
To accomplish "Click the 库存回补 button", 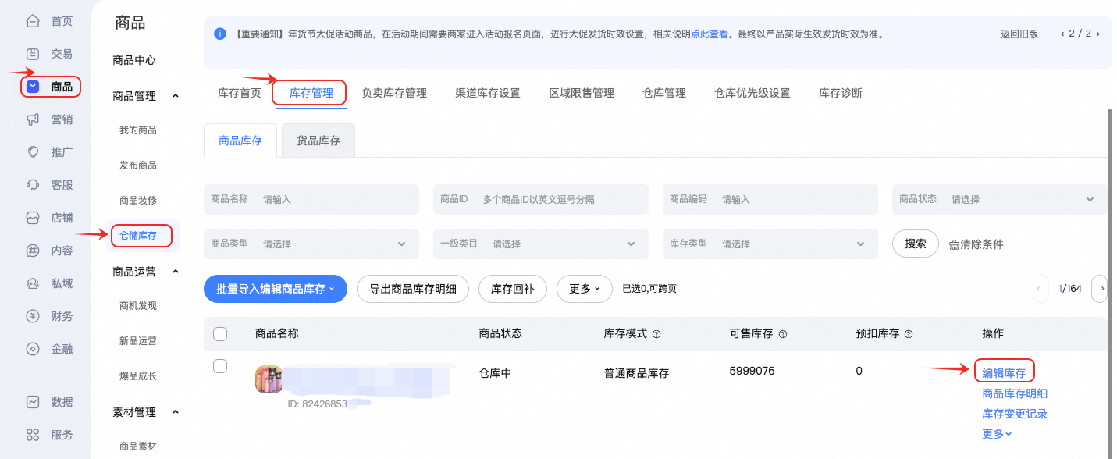I will (x=513, y=289).
